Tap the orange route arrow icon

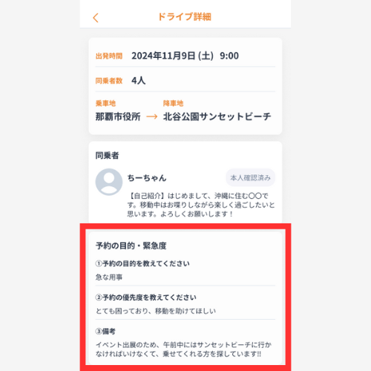click(152, 116)
